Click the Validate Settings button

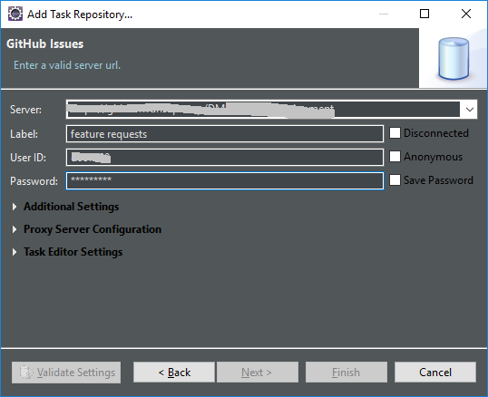pyautogui.click(x=66, y=373)
